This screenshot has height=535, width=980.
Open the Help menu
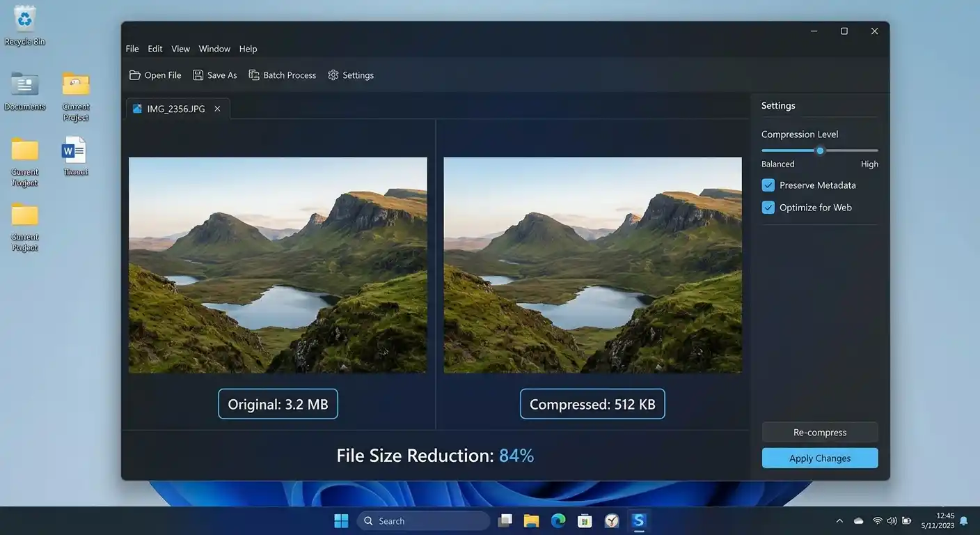[248, 49]
